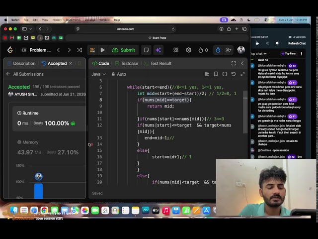The height and width of the screenshot is (239, 318).
Task: Collapse the code panel chevron
Action: (x=242, y=63)
